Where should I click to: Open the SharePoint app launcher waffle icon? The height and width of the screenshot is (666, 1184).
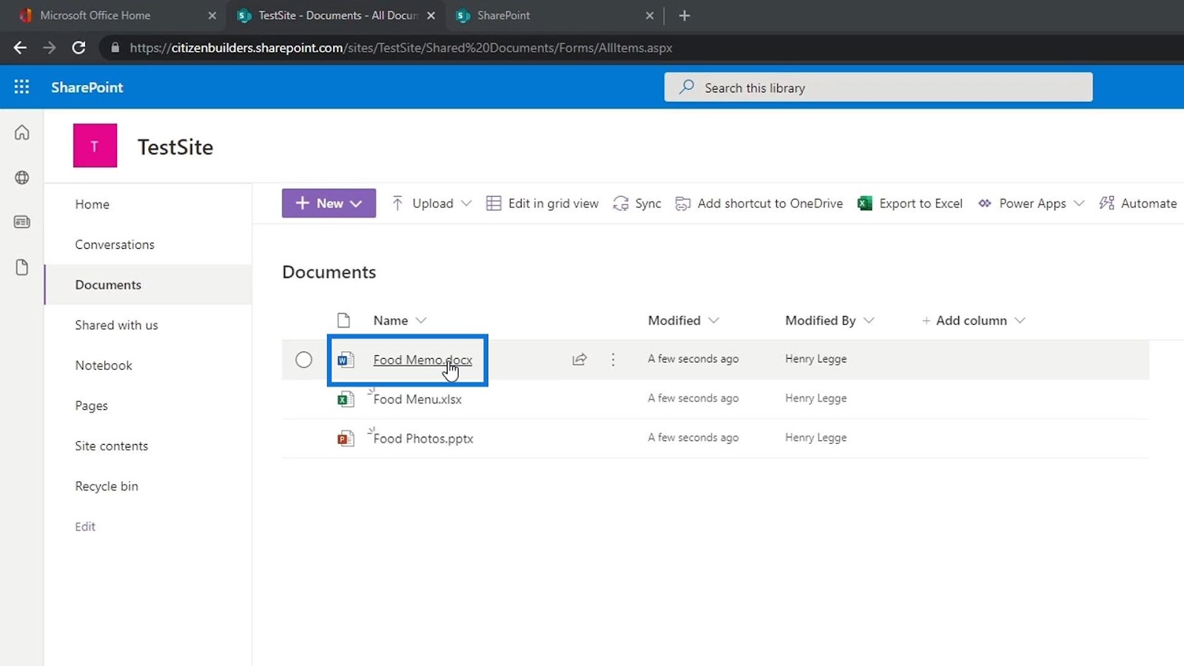click(x=21, y=87)
